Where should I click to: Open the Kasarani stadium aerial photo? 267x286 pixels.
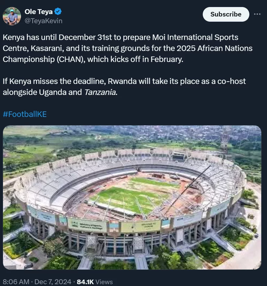(132, 197)
